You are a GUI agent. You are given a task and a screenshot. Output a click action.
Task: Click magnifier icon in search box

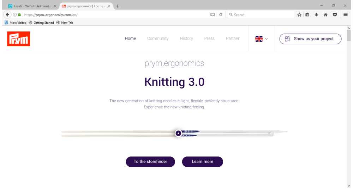point(231,14)
